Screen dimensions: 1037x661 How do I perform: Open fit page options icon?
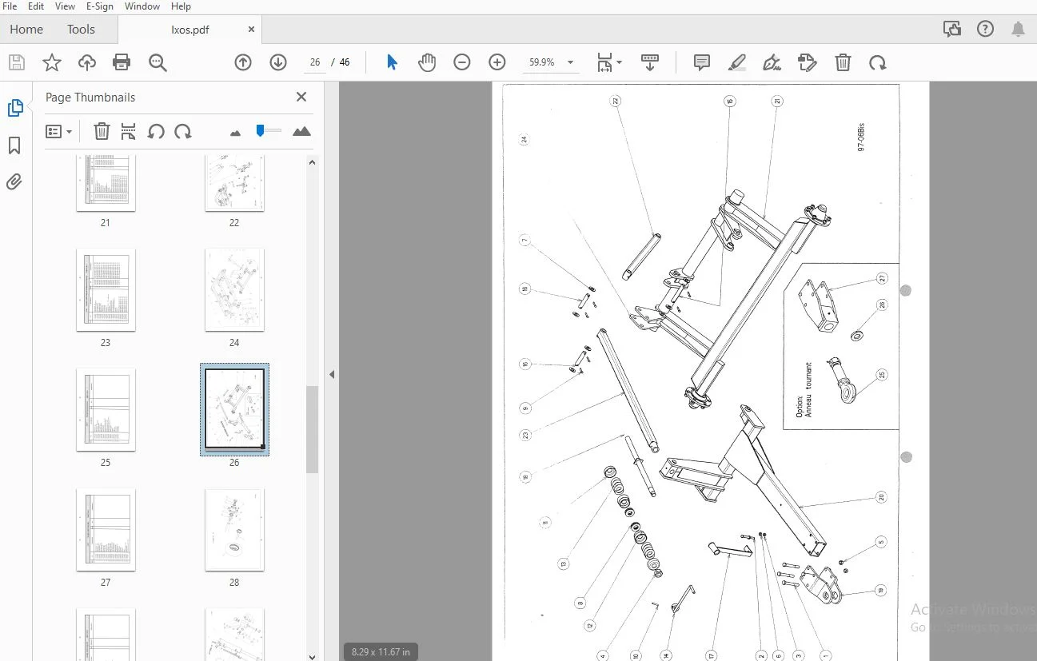pos(609,62)
